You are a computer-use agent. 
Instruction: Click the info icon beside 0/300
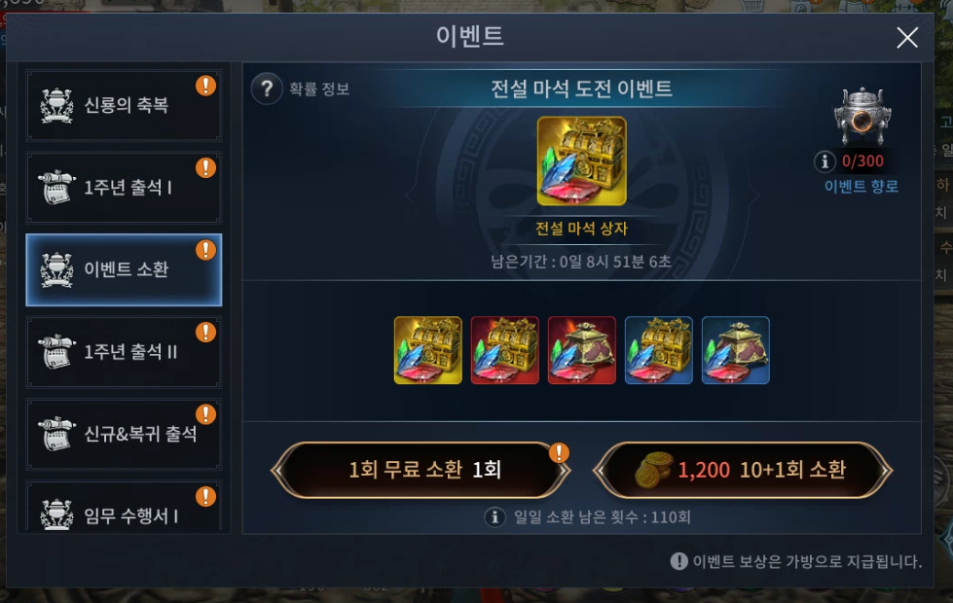coord(825,161)
